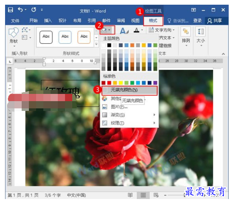Switch to Print Layout view icon
Screen dimensions: 229x203
[x=143, y=195]
